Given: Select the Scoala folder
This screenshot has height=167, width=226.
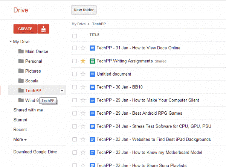Looking at the screenshot, I should point(32,81).
